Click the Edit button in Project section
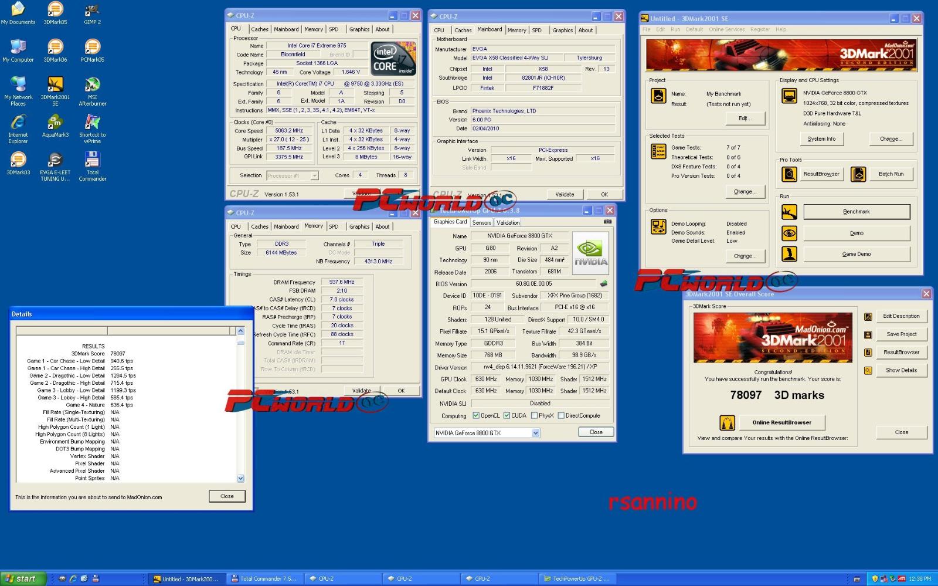938x586 pixels. tap(745, 118)
